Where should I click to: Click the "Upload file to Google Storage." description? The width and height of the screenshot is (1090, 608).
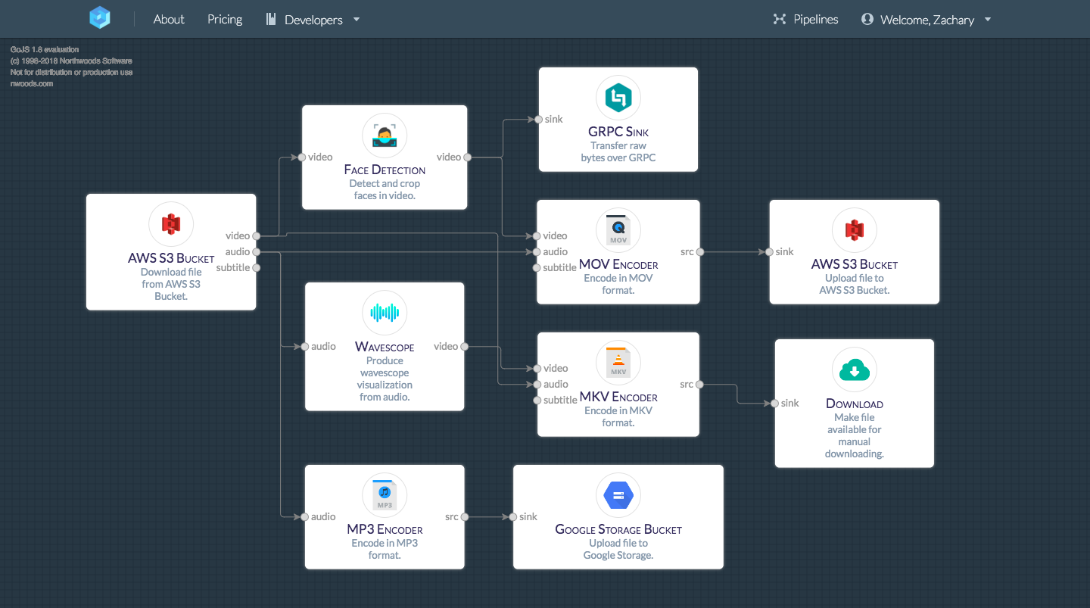618,549
